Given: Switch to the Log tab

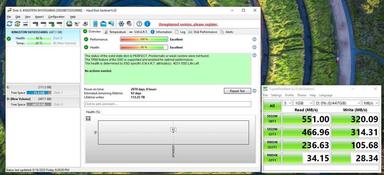Looking at the screenshot, I should pos(180,32).
